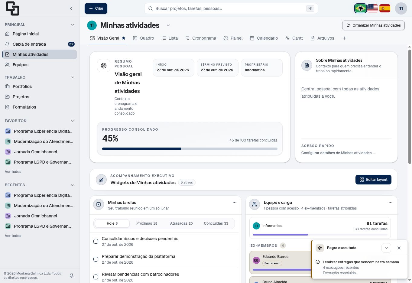Mark Preparar demonstração da plataforma as done
The width and height of the screenshot is (412, 283).
(x=96, y=259)
